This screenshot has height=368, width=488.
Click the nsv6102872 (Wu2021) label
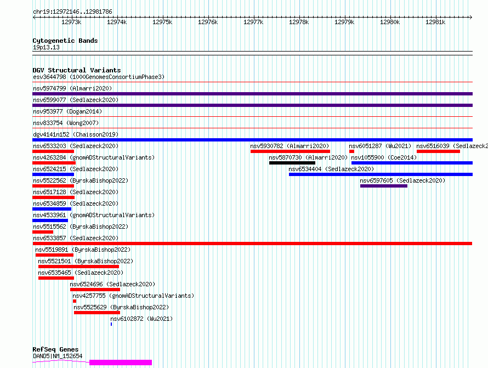pos(141,319)
